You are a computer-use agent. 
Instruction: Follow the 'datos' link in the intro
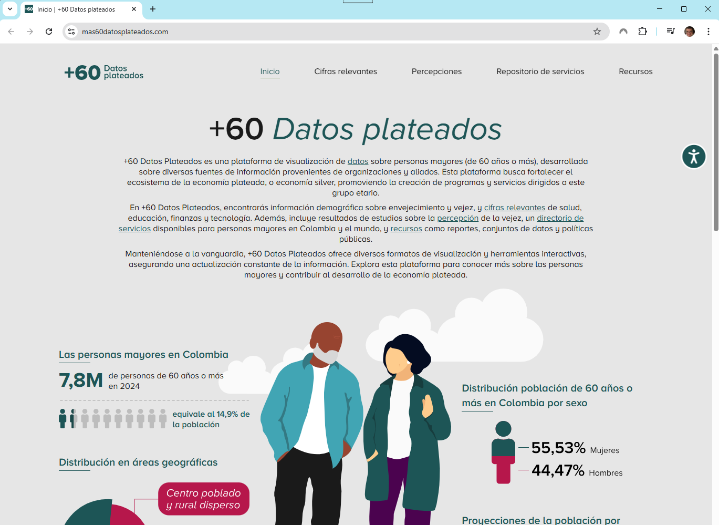(358, 161)
